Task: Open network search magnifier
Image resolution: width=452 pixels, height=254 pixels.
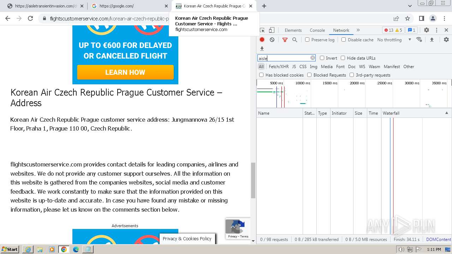Action: pos(295,40)
